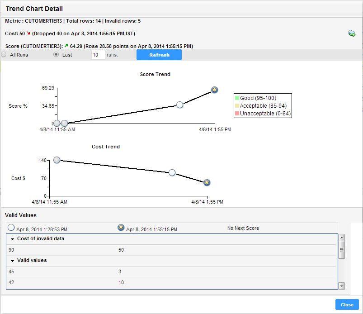Click the starred latest point on Score Trend

(x=215, y=90)
